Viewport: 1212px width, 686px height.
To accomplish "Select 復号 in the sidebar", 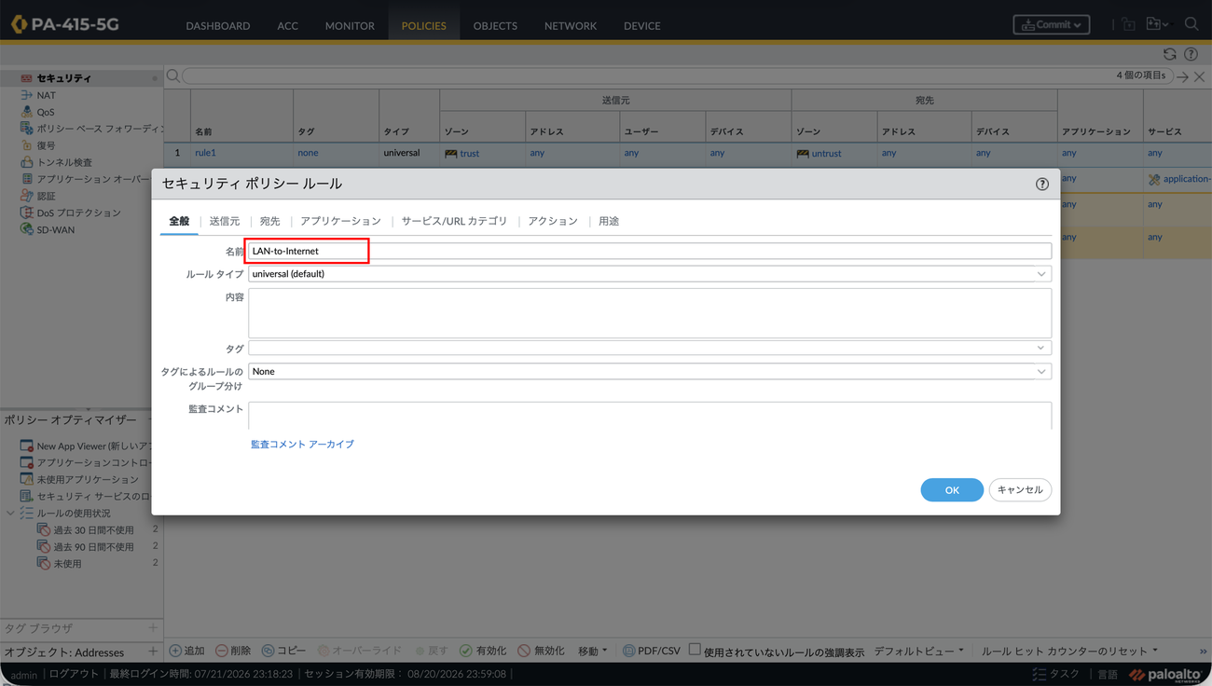I will pos(46,145).
